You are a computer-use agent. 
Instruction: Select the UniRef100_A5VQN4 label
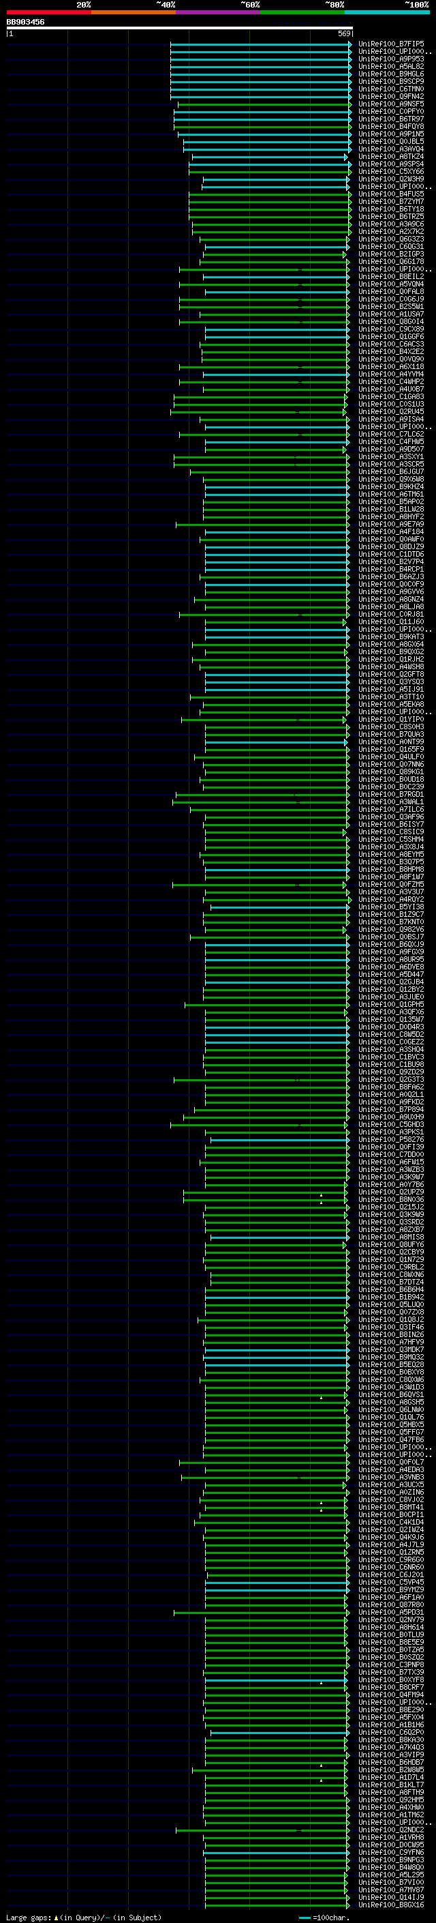point(391,284)
